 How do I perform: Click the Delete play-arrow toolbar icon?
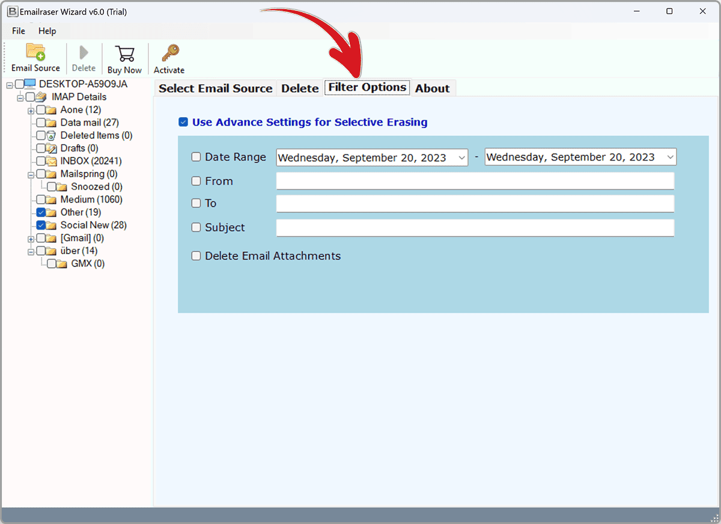(x=84, y=53)
